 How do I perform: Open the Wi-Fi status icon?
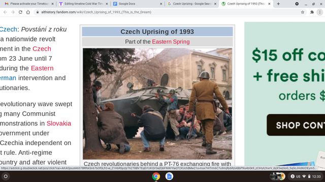(304, 176)
